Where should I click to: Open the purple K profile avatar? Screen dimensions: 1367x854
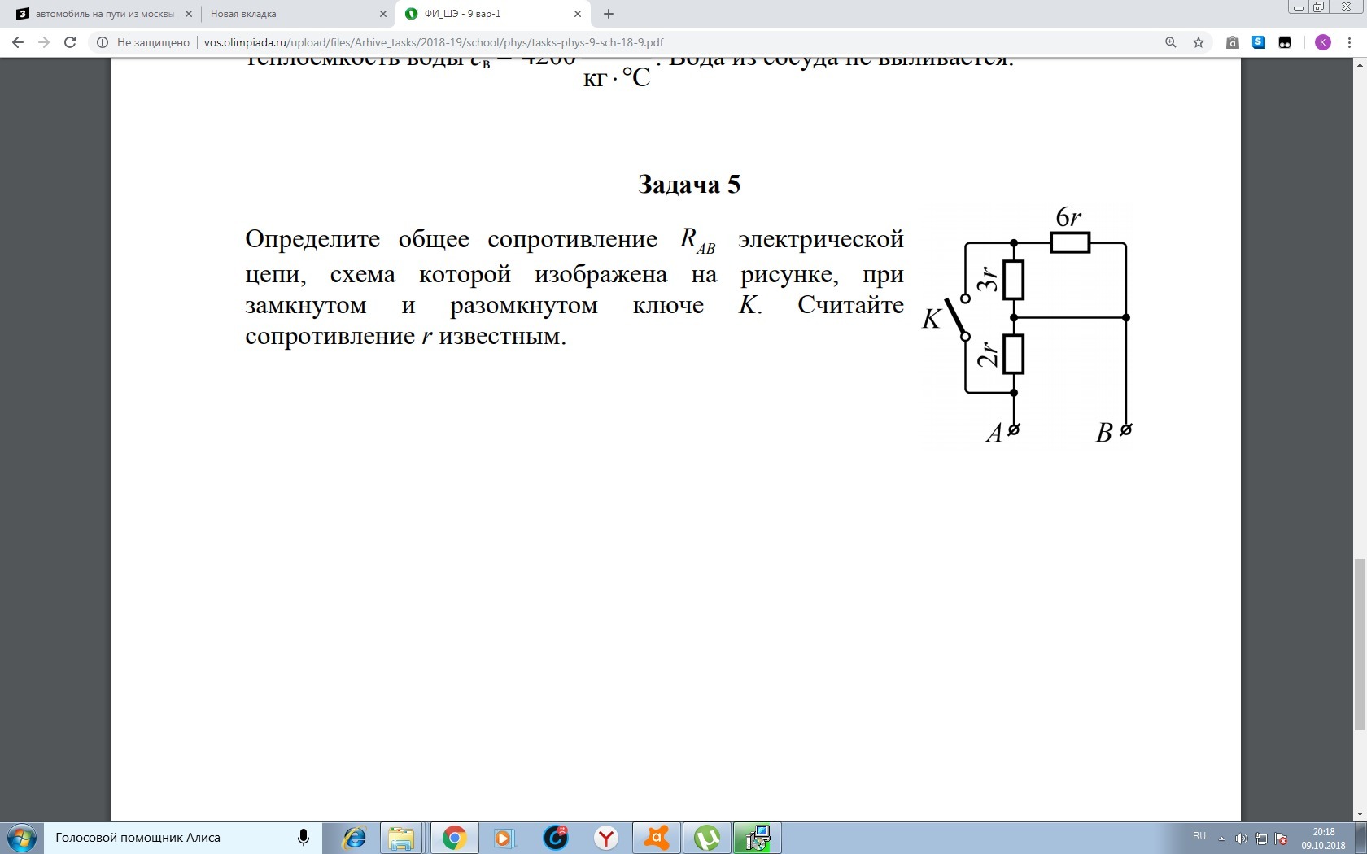point(1323,42)
